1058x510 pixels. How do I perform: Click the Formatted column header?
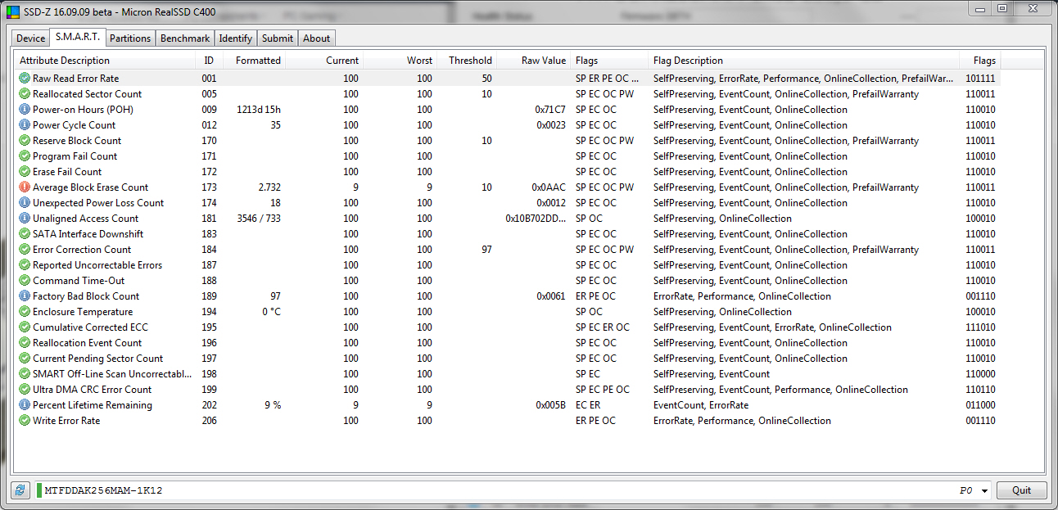click(x=254, y=61)
